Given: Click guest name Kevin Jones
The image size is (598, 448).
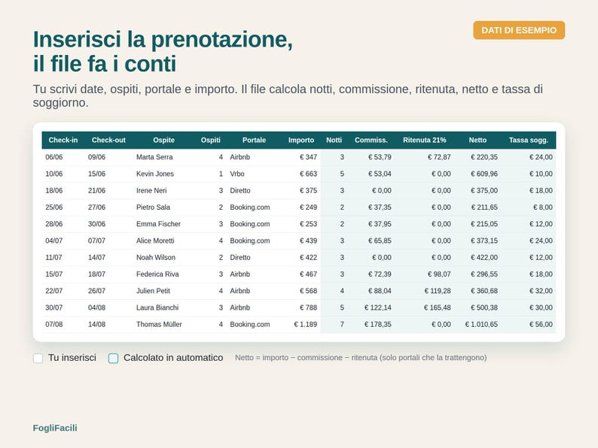Looking at the screenshot, I should click(155, 174).
